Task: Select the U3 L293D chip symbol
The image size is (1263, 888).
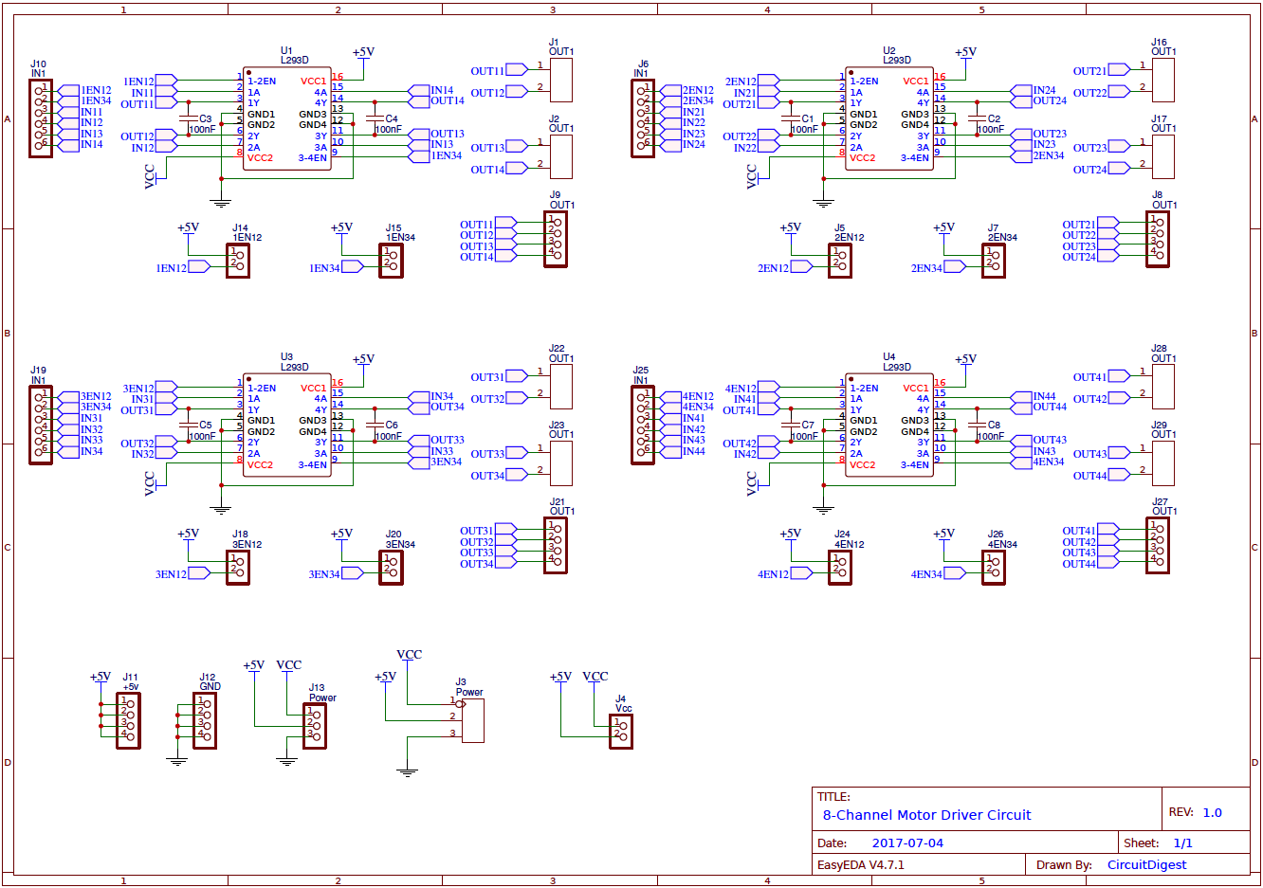Action: pos(287,426)
